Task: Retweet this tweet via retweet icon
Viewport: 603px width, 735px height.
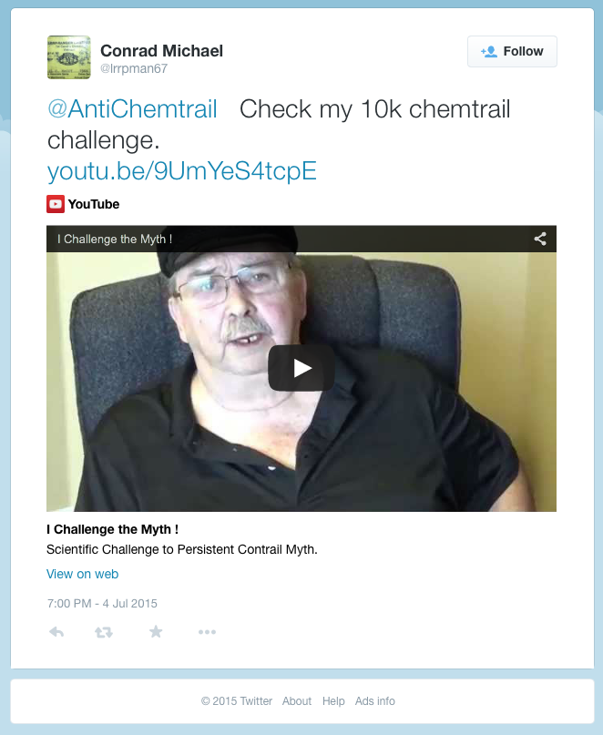Action: pos(104,632)
